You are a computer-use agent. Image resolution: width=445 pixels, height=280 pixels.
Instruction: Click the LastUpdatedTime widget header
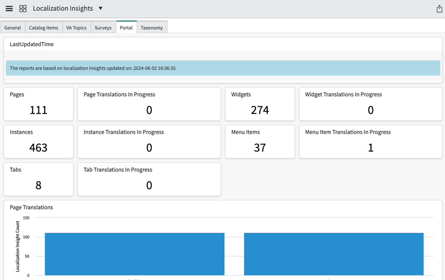point(31,44)
